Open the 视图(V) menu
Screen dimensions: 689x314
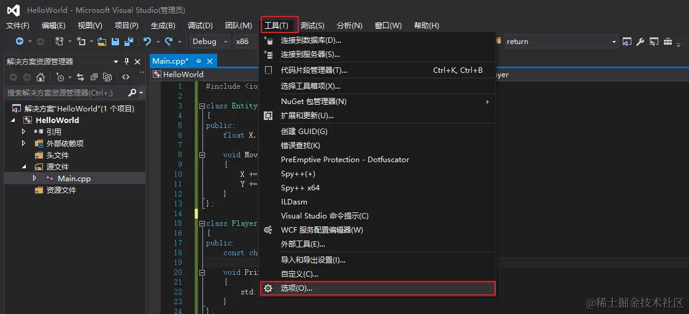pos(90,26)
